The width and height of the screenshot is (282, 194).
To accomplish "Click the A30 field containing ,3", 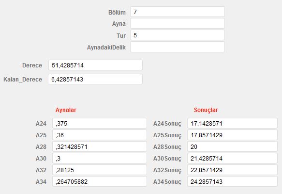I will click(100, 158).
